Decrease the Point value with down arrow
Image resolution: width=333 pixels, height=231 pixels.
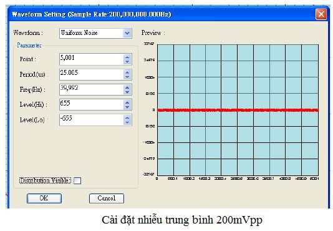[127, 62]
